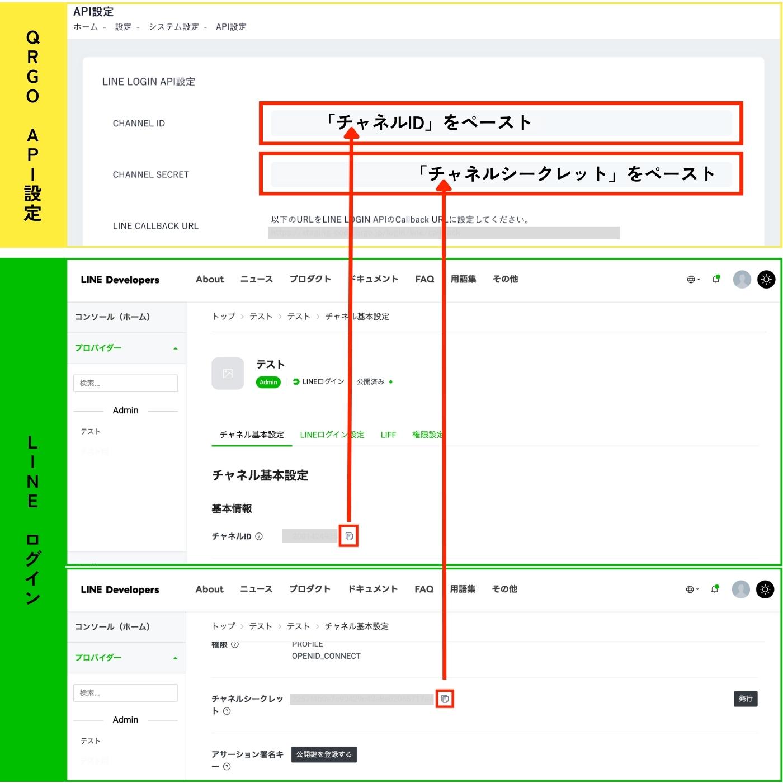Click the LINE CALLBACK URL label in QRGO
Viewport: 783px width, 783px height.
tap(155, 226)
